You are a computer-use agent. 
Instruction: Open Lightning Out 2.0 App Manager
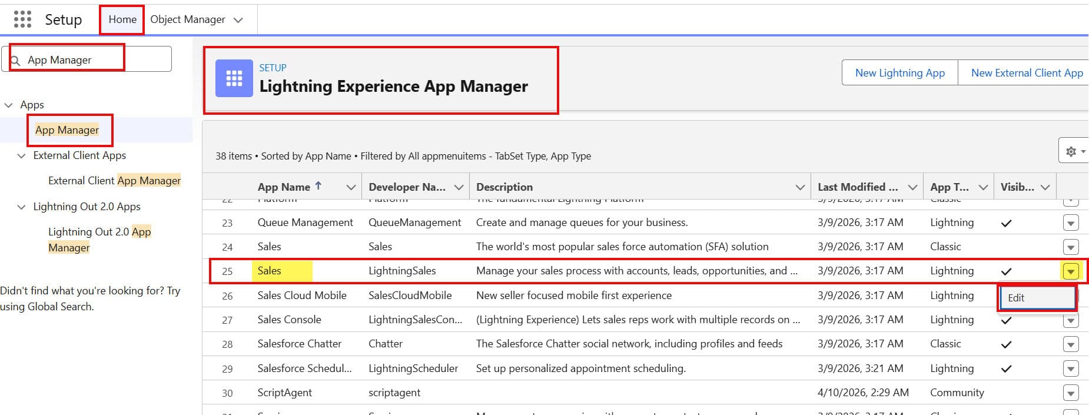(x=99, y=240)
